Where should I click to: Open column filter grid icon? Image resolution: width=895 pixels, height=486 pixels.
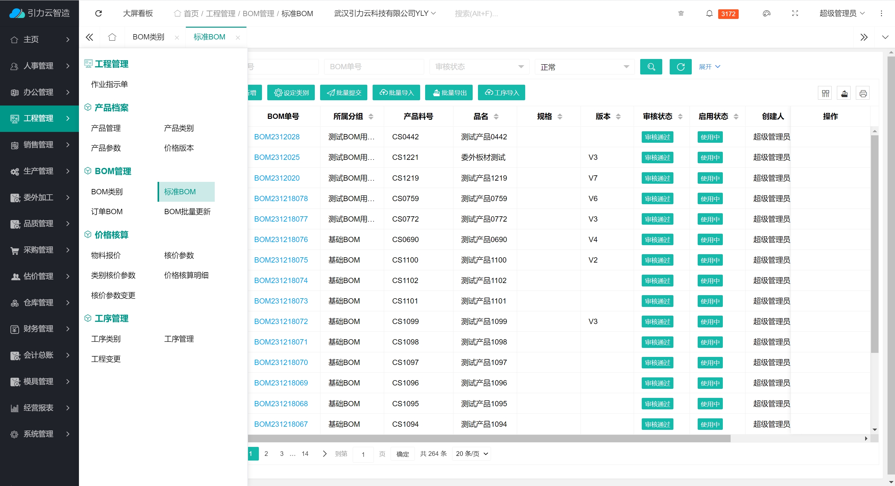pyautogui.click(x=825, y=93)
